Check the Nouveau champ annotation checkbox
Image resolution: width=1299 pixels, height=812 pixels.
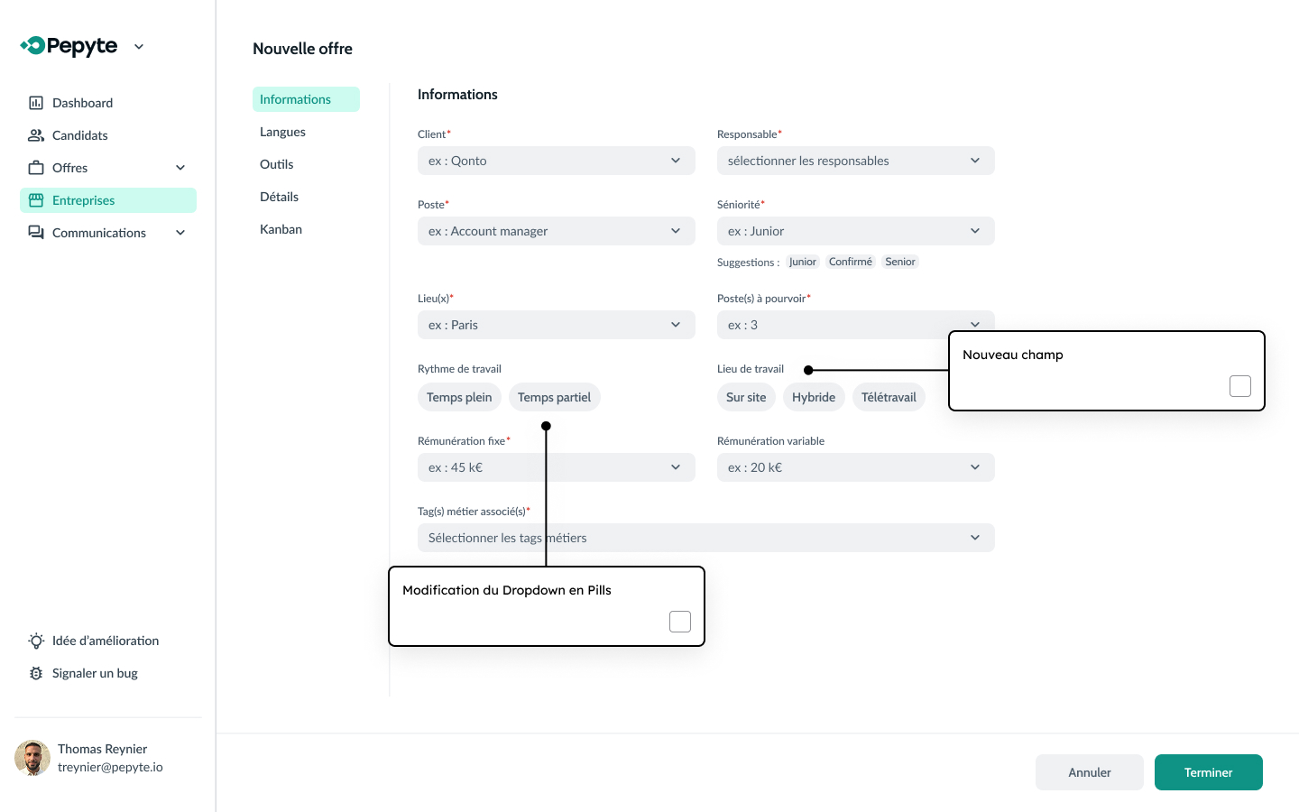1240,386
